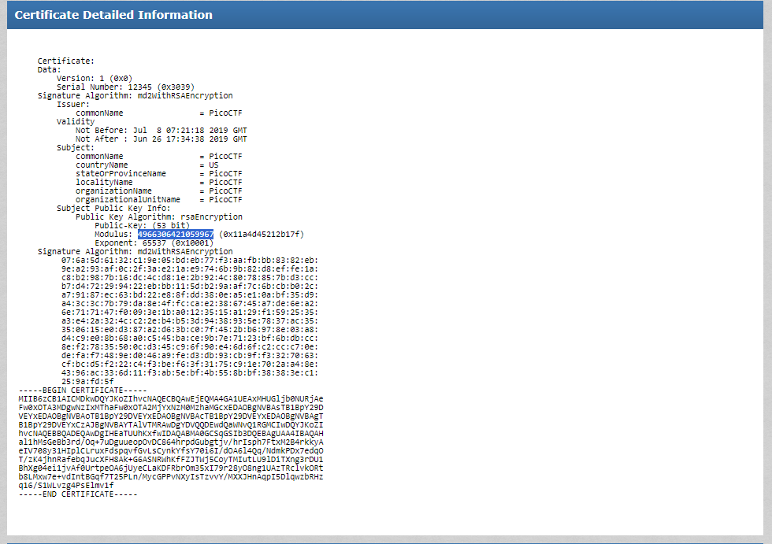The height and width of the screenshot is (544, 772).
Task: Click the Public-Key: (53 bit) text
Action: pos(142,225)
